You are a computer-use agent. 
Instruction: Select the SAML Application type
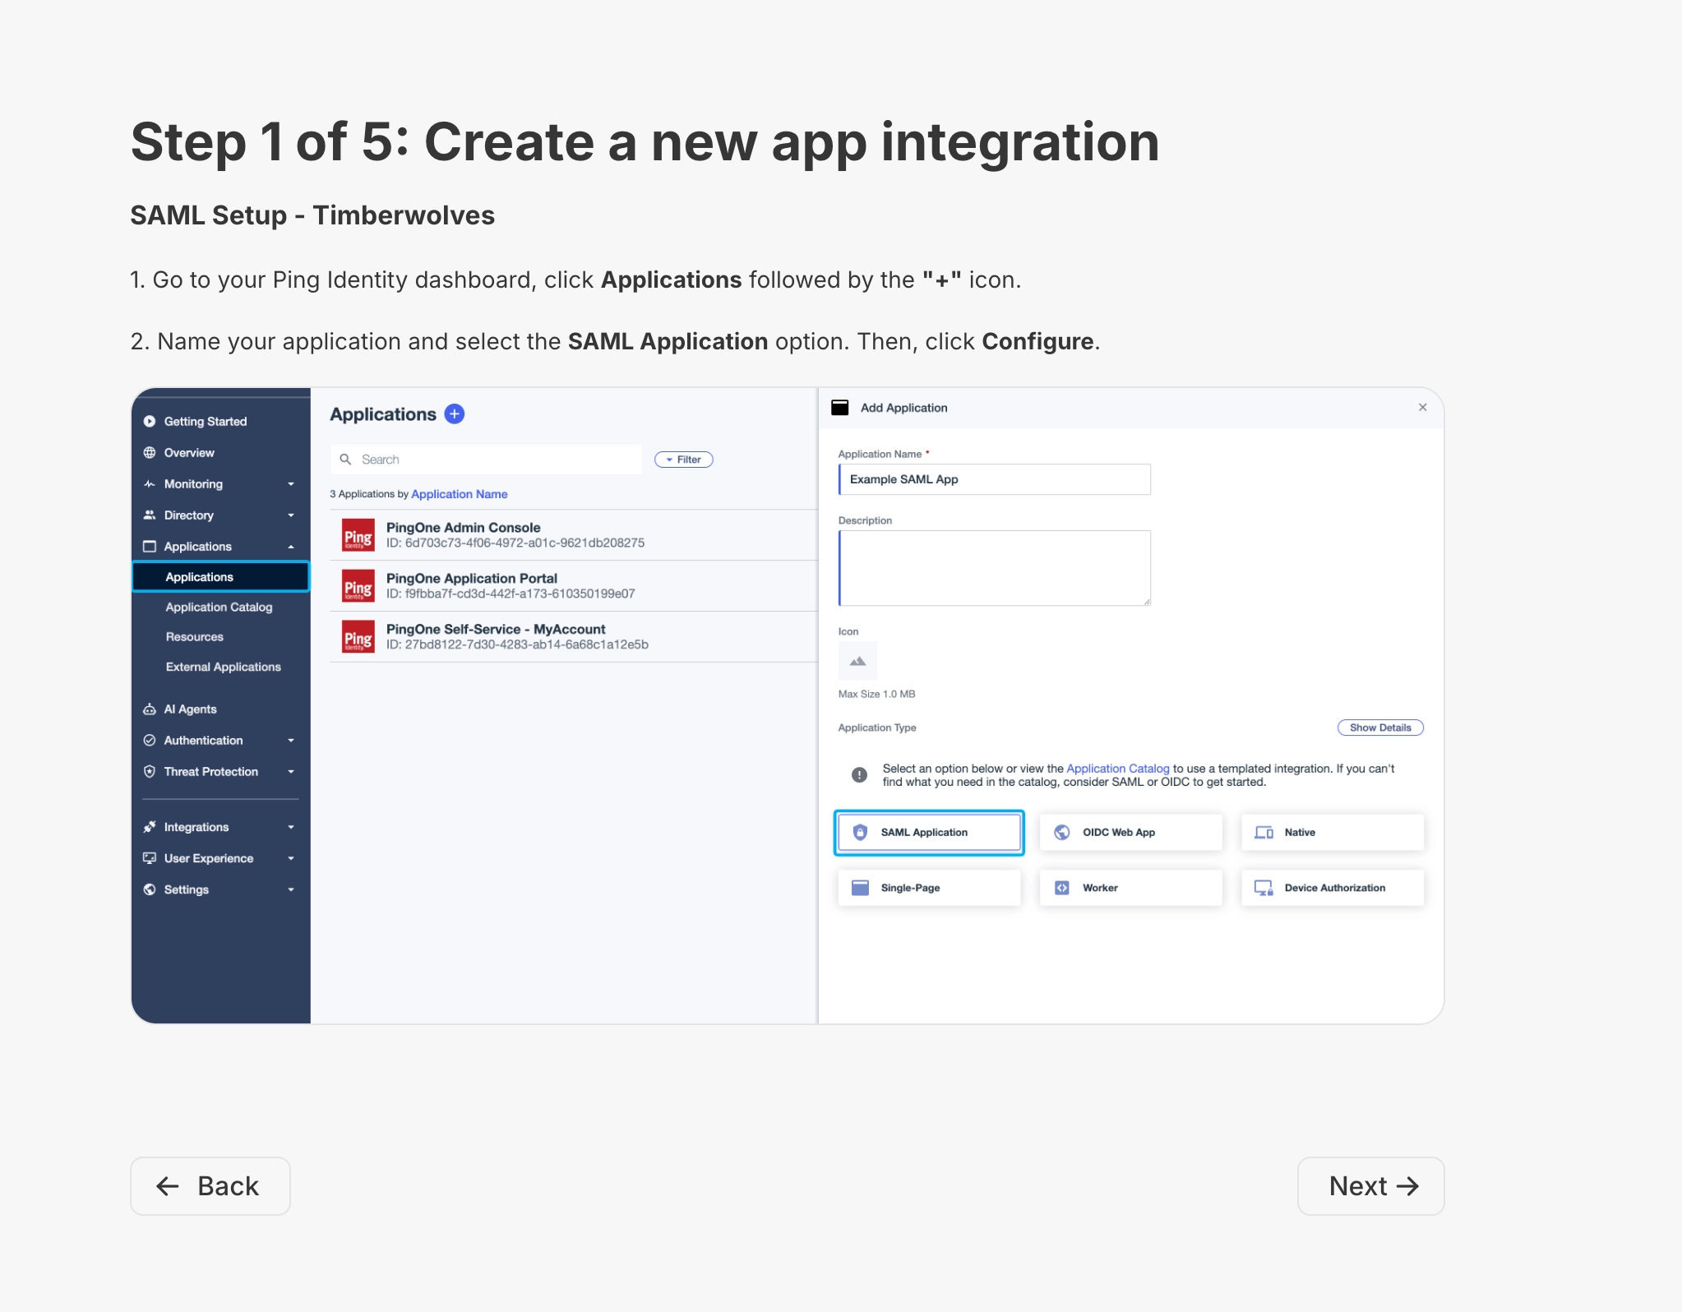point(929,833)
